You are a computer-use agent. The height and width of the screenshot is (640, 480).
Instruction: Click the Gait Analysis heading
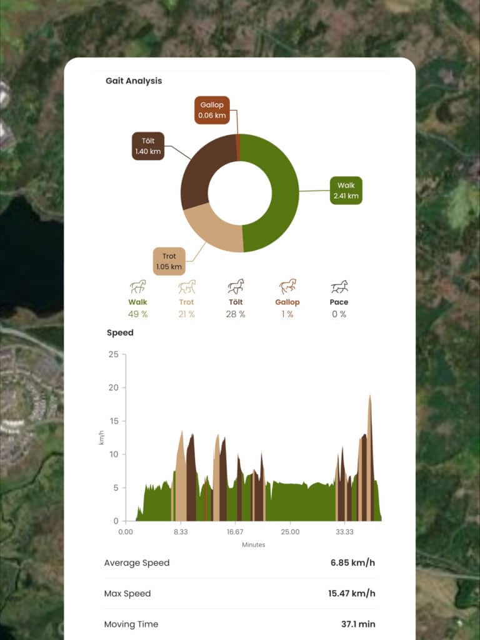[134, 81]
